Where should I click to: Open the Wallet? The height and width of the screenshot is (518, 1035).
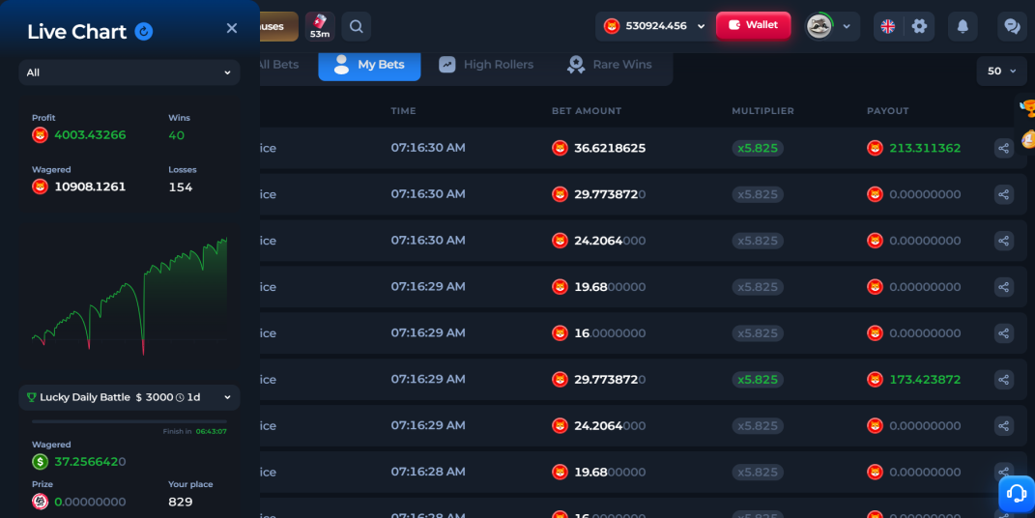pyautogui.click(x=753, y=25)
